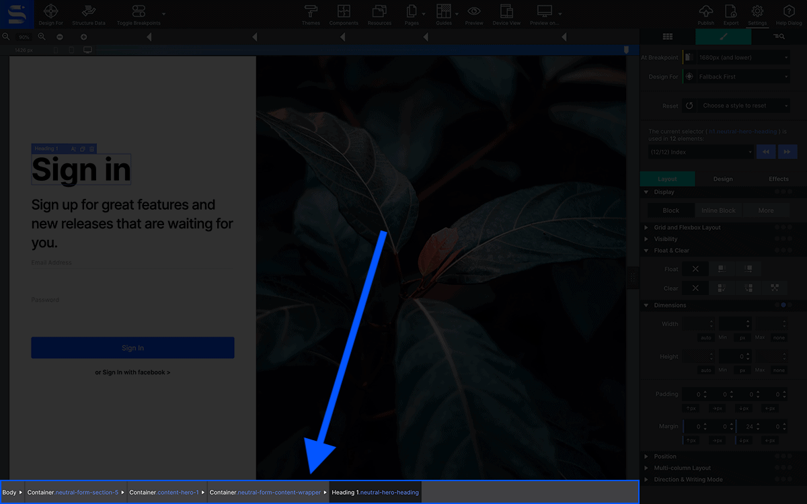This screenshot has width=807, height=504.
Task: Open the (12/12) Index selector dropdown
Action: tap(701, 152)
